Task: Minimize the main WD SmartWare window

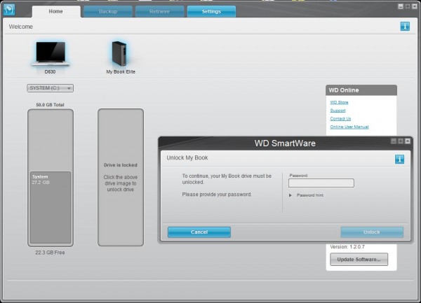Action: tap(401, 6)
